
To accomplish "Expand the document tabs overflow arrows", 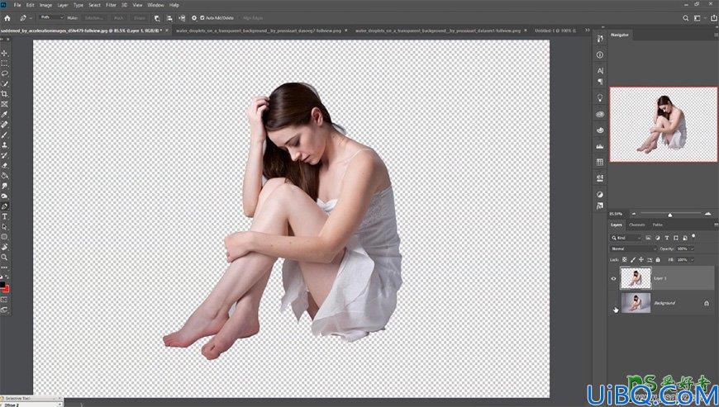I will tap(587, 31).
